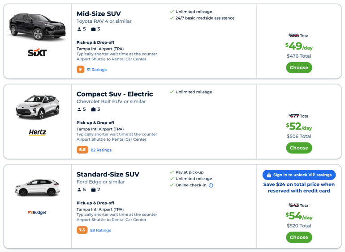Click the Mid-Size SUV title

(x=99, y=14)
